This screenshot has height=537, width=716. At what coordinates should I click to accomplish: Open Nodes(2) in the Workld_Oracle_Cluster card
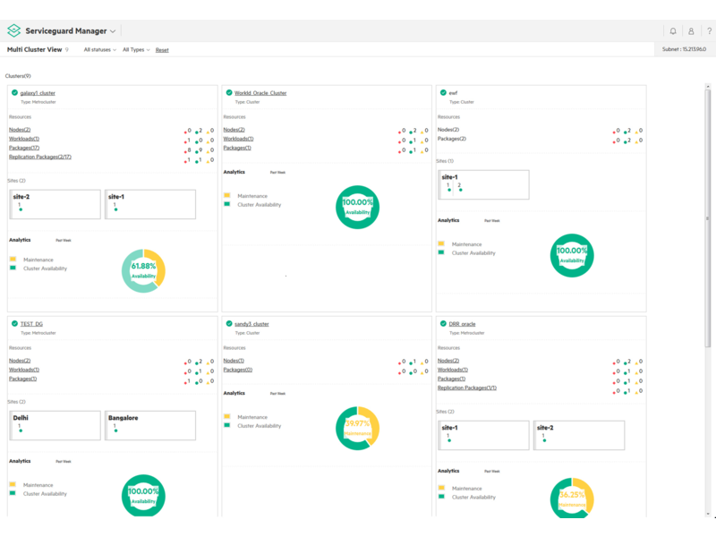coord(234,130)
